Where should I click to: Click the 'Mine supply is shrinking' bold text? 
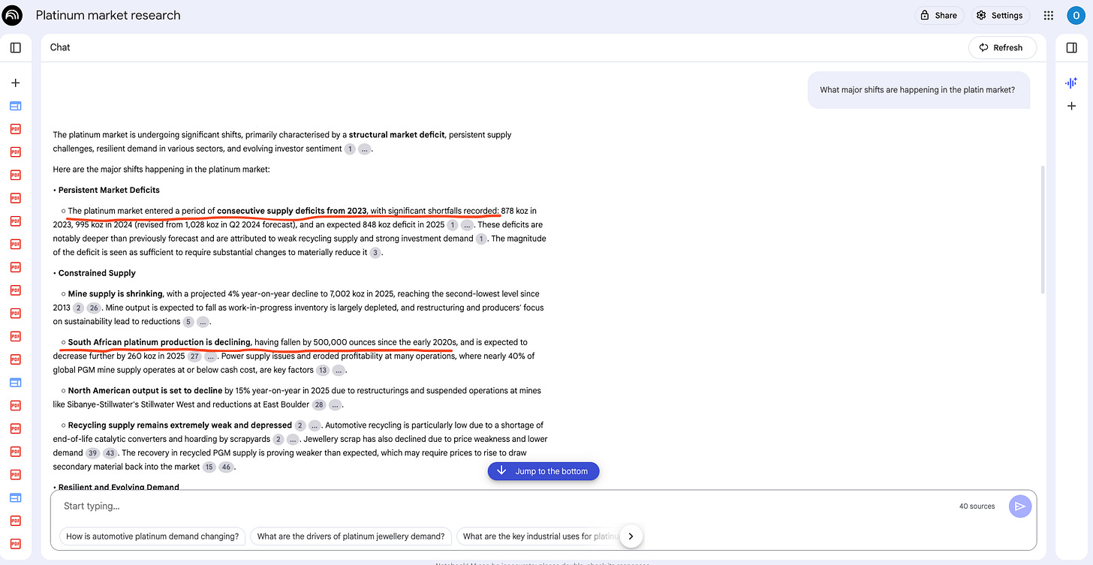[x=115, y=294]
